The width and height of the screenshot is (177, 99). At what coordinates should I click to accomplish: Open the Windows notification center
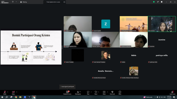(x=174, y=97)
